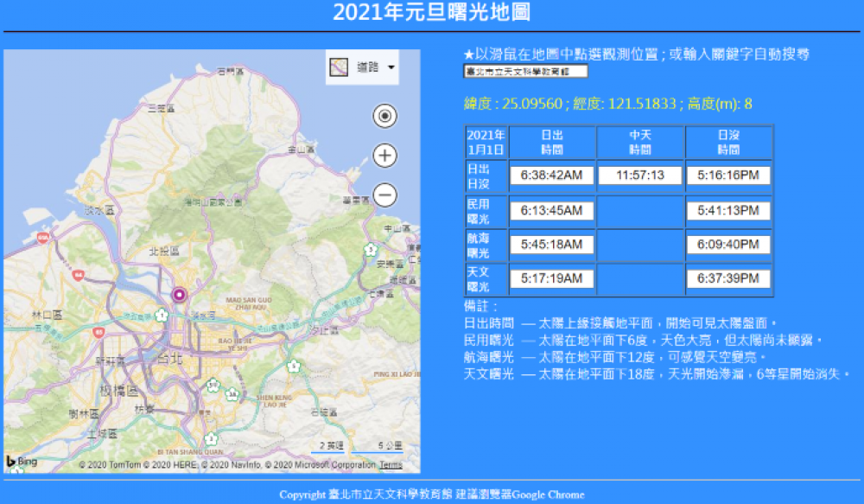Click civil twilight morning 6:13:45AM field
Viewport: 864px width, 504px height.
coord(552,211)
